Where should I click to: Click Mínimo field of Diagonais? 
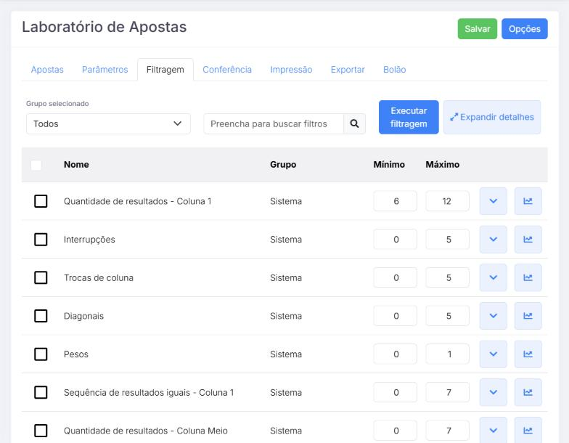pyautogui.click(x=395, y=316)
